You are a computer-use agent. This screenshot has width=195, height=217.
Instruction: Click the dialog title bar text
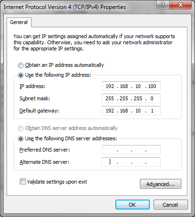click(x=65, y=7)
